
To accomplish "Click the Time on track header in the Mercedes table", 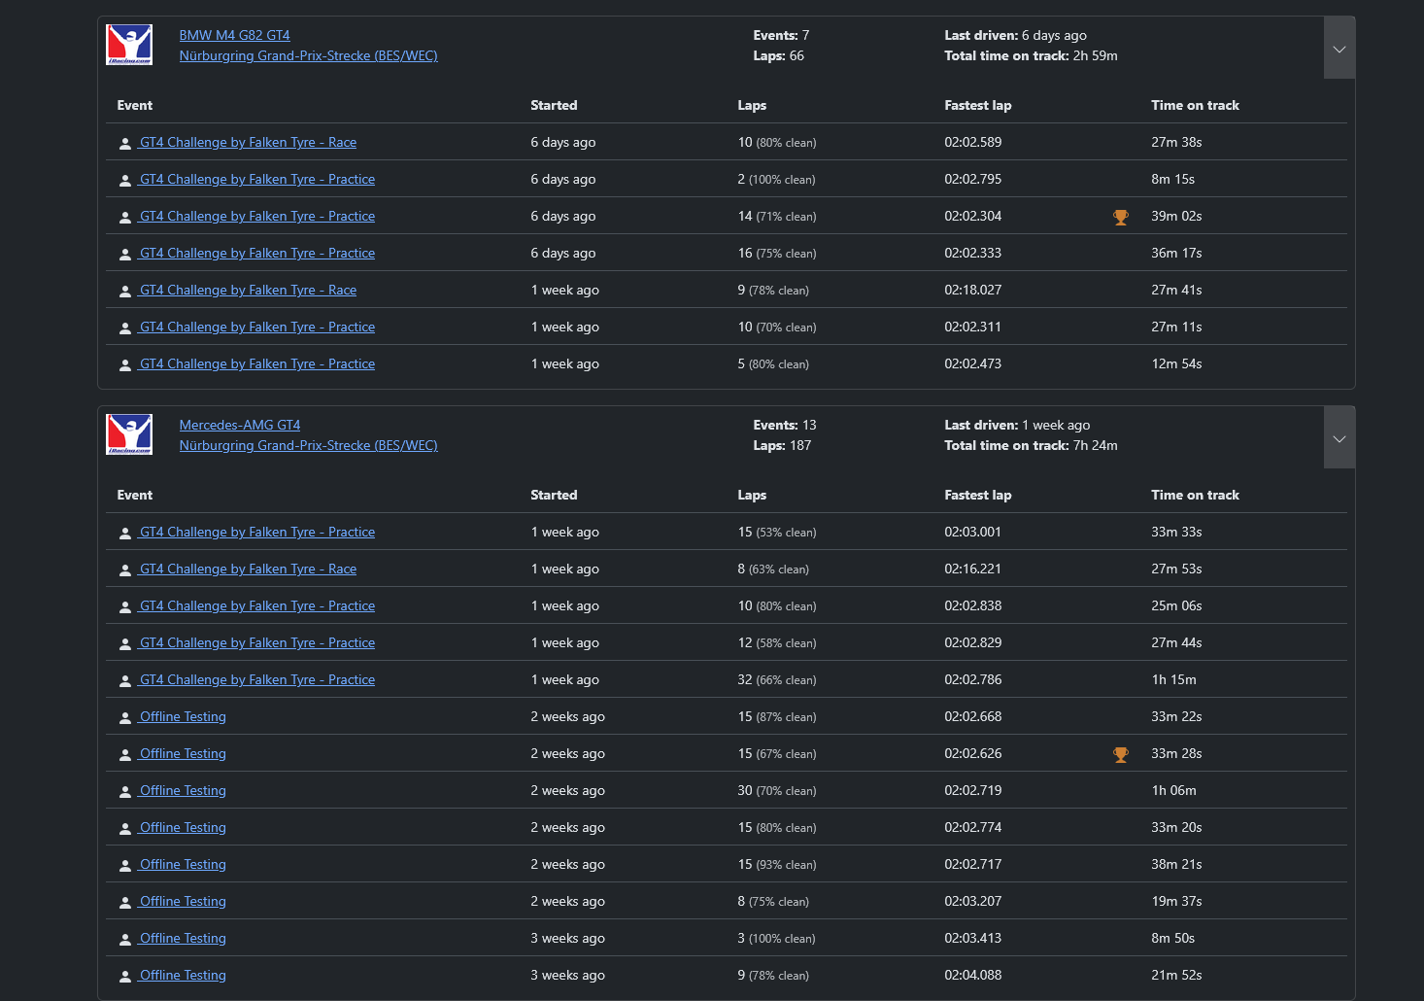I will coord(1196,495).
